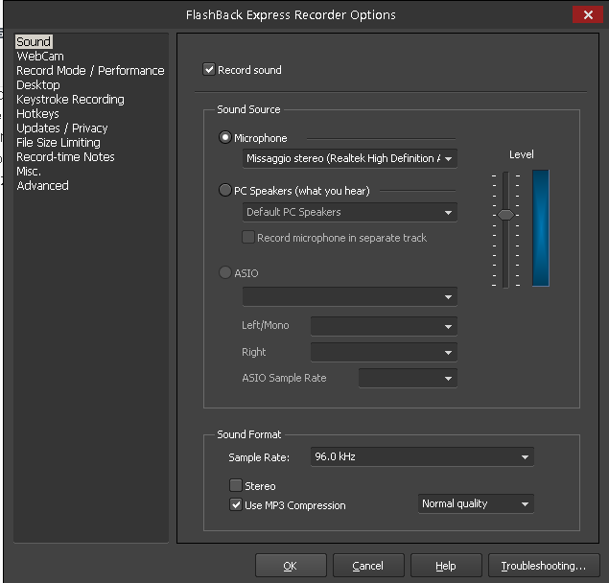This screenshot has width=609, height=583.
Task: Click the Level slider handle
Action: tap(505, 215)
